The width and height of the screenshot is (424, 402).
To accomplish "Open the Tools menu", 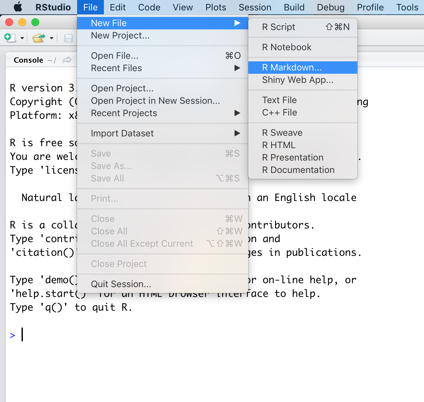I will [407, 7].
